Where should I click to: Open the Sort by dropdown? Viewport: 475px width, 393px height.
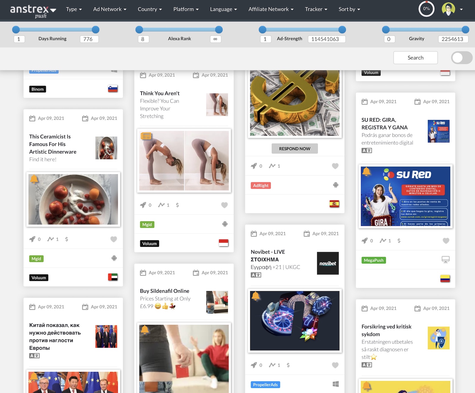349,9
